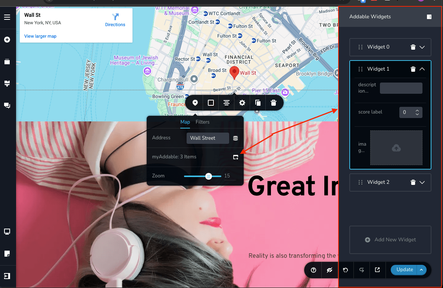This screenshot has height=288, width=443.
Task: Toggle visibility with the eye-slash icon
Action: point(329,270)
